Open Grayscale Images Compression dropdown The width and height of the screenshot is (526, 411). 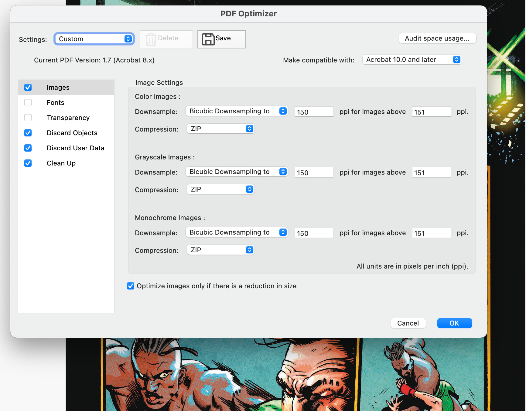[220, 189]
